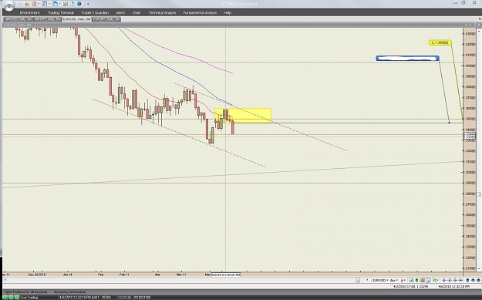Click the blue round info icon

pyautogui.click(x=79, y=4)
